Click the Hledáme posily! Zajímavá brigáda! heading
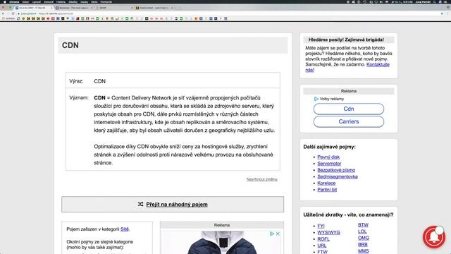This screenshot has width=451, height=254. click(x=346, y=40)
